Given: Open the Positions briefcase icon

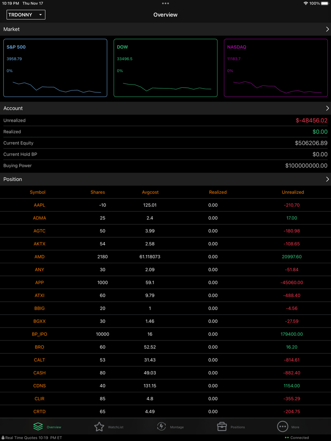Looking at the screenshot, I should 222,427.
